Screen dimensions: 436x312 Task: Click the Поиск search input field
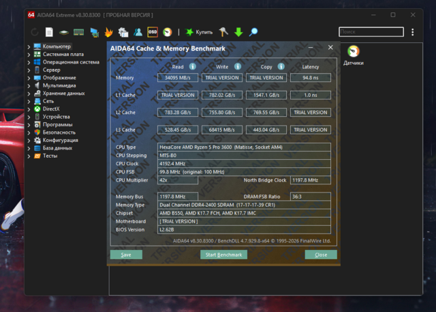pyautogui.click(x=371, y=32)
